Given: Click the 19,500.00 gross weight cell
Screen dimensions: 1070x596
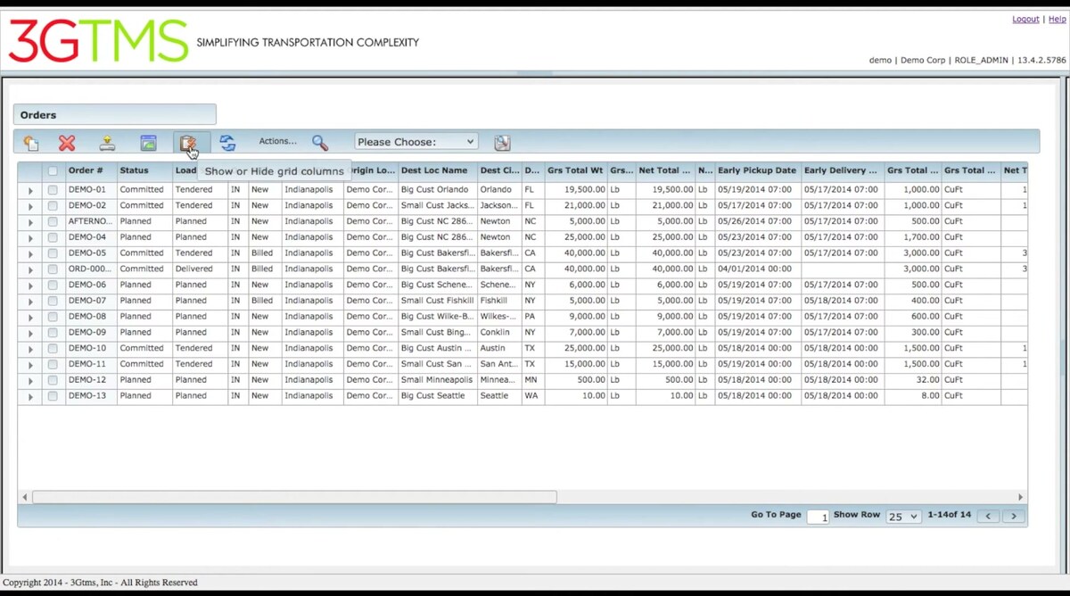Looking at the screenshot, I should click(576, 189).
